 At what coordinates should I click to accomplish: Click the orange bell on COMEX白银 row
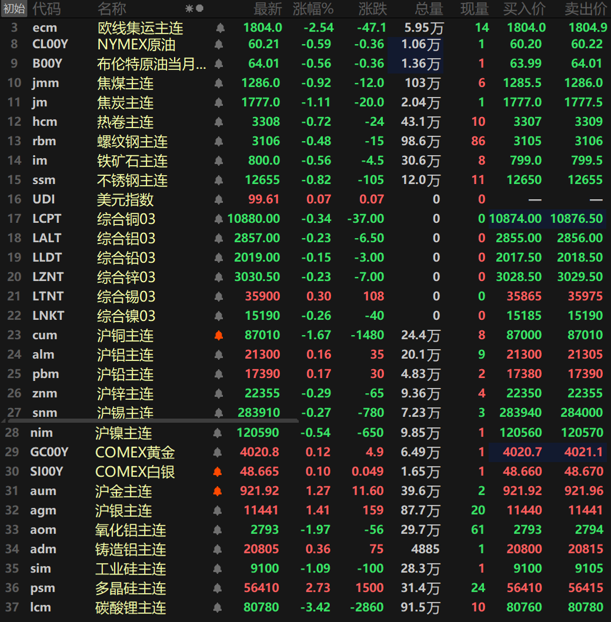pos(217,472)
